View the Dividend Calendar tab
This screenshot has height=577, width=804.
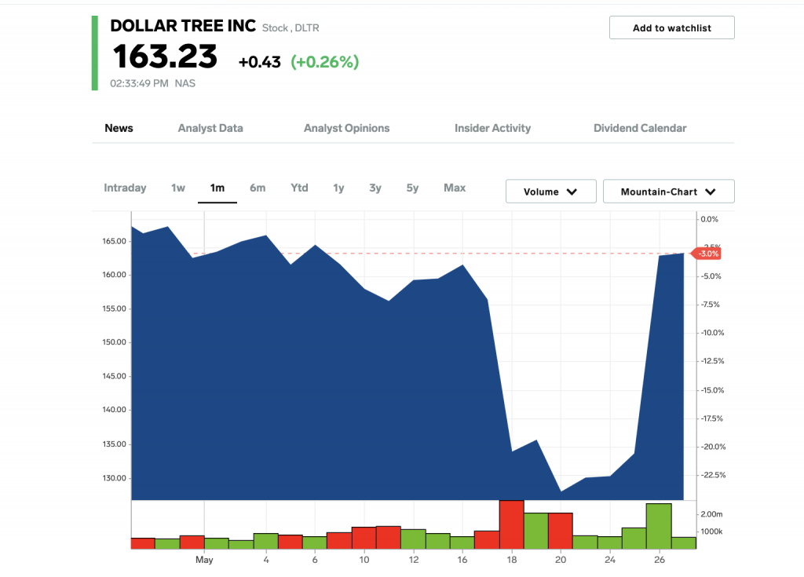click(x=640, y=128)
